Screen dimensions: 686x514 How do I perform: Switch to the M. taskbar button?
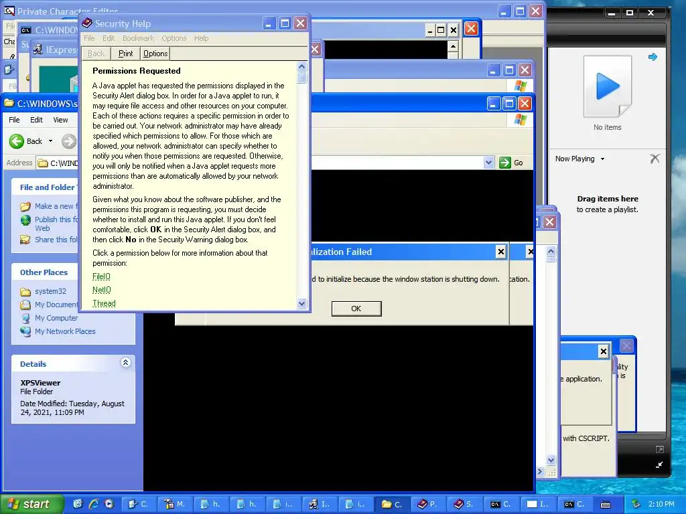pos(175,505)
